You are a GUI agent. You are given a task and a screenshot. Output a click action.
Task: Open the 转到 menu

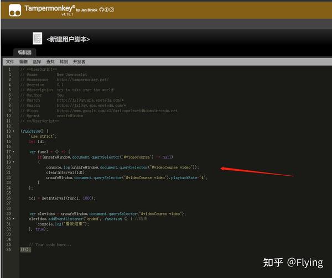coord(64,62)
